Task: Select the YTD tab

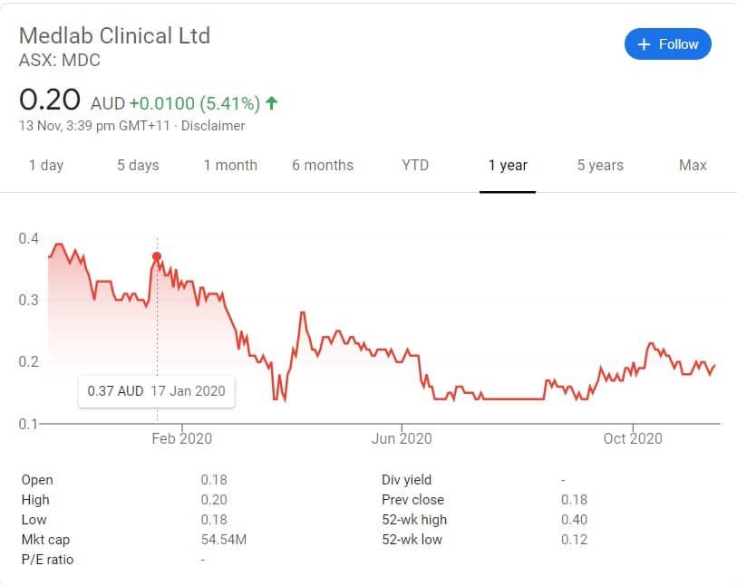Action: click(415, 165)
